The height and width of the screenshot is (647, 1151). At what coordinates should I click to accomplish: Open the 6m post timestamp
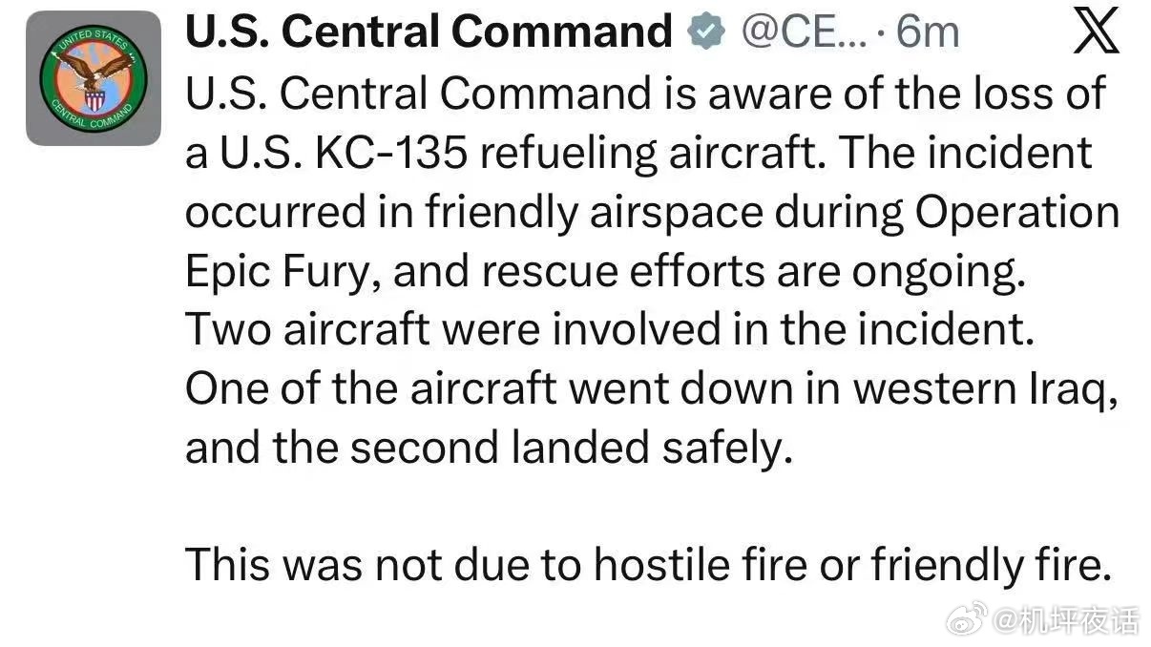click(x=926, y=33)
